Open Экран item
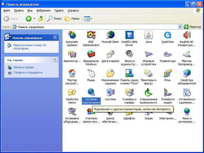The width and height of the screenshot is (204, 153). point(149,118)
